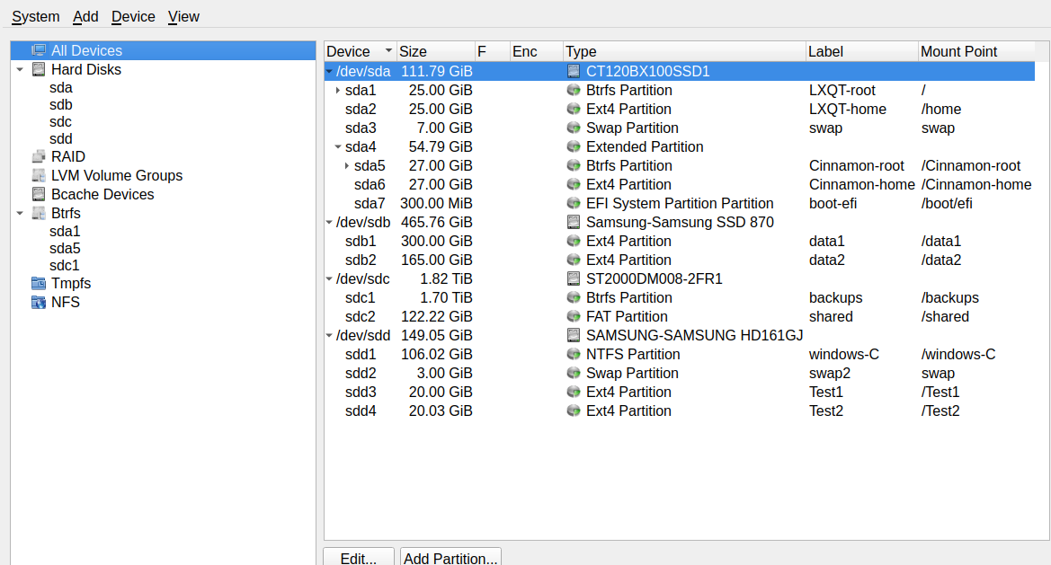Click the All Devices monitor icon
Viewport: 1051px width, 565px height.
coord(39,51)
